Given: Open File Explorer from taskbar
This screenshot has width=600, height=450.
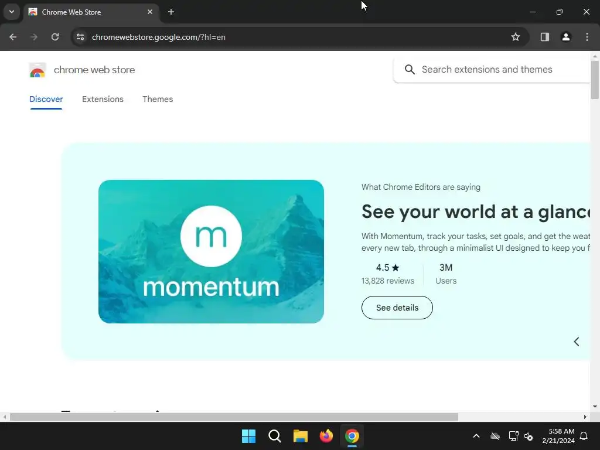Looking at the screenshot, I should point(301,436).
